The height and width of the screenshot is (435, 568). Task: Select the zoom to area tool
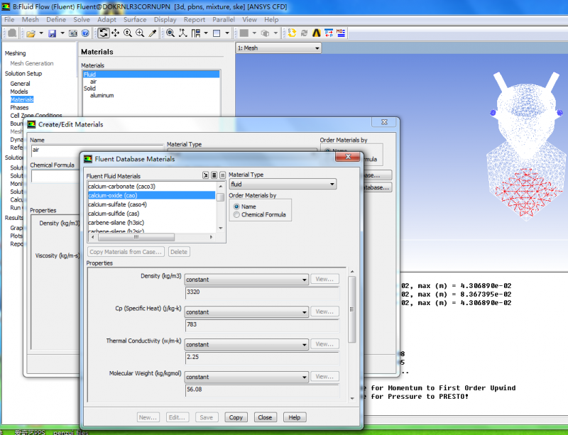[140, 33]
